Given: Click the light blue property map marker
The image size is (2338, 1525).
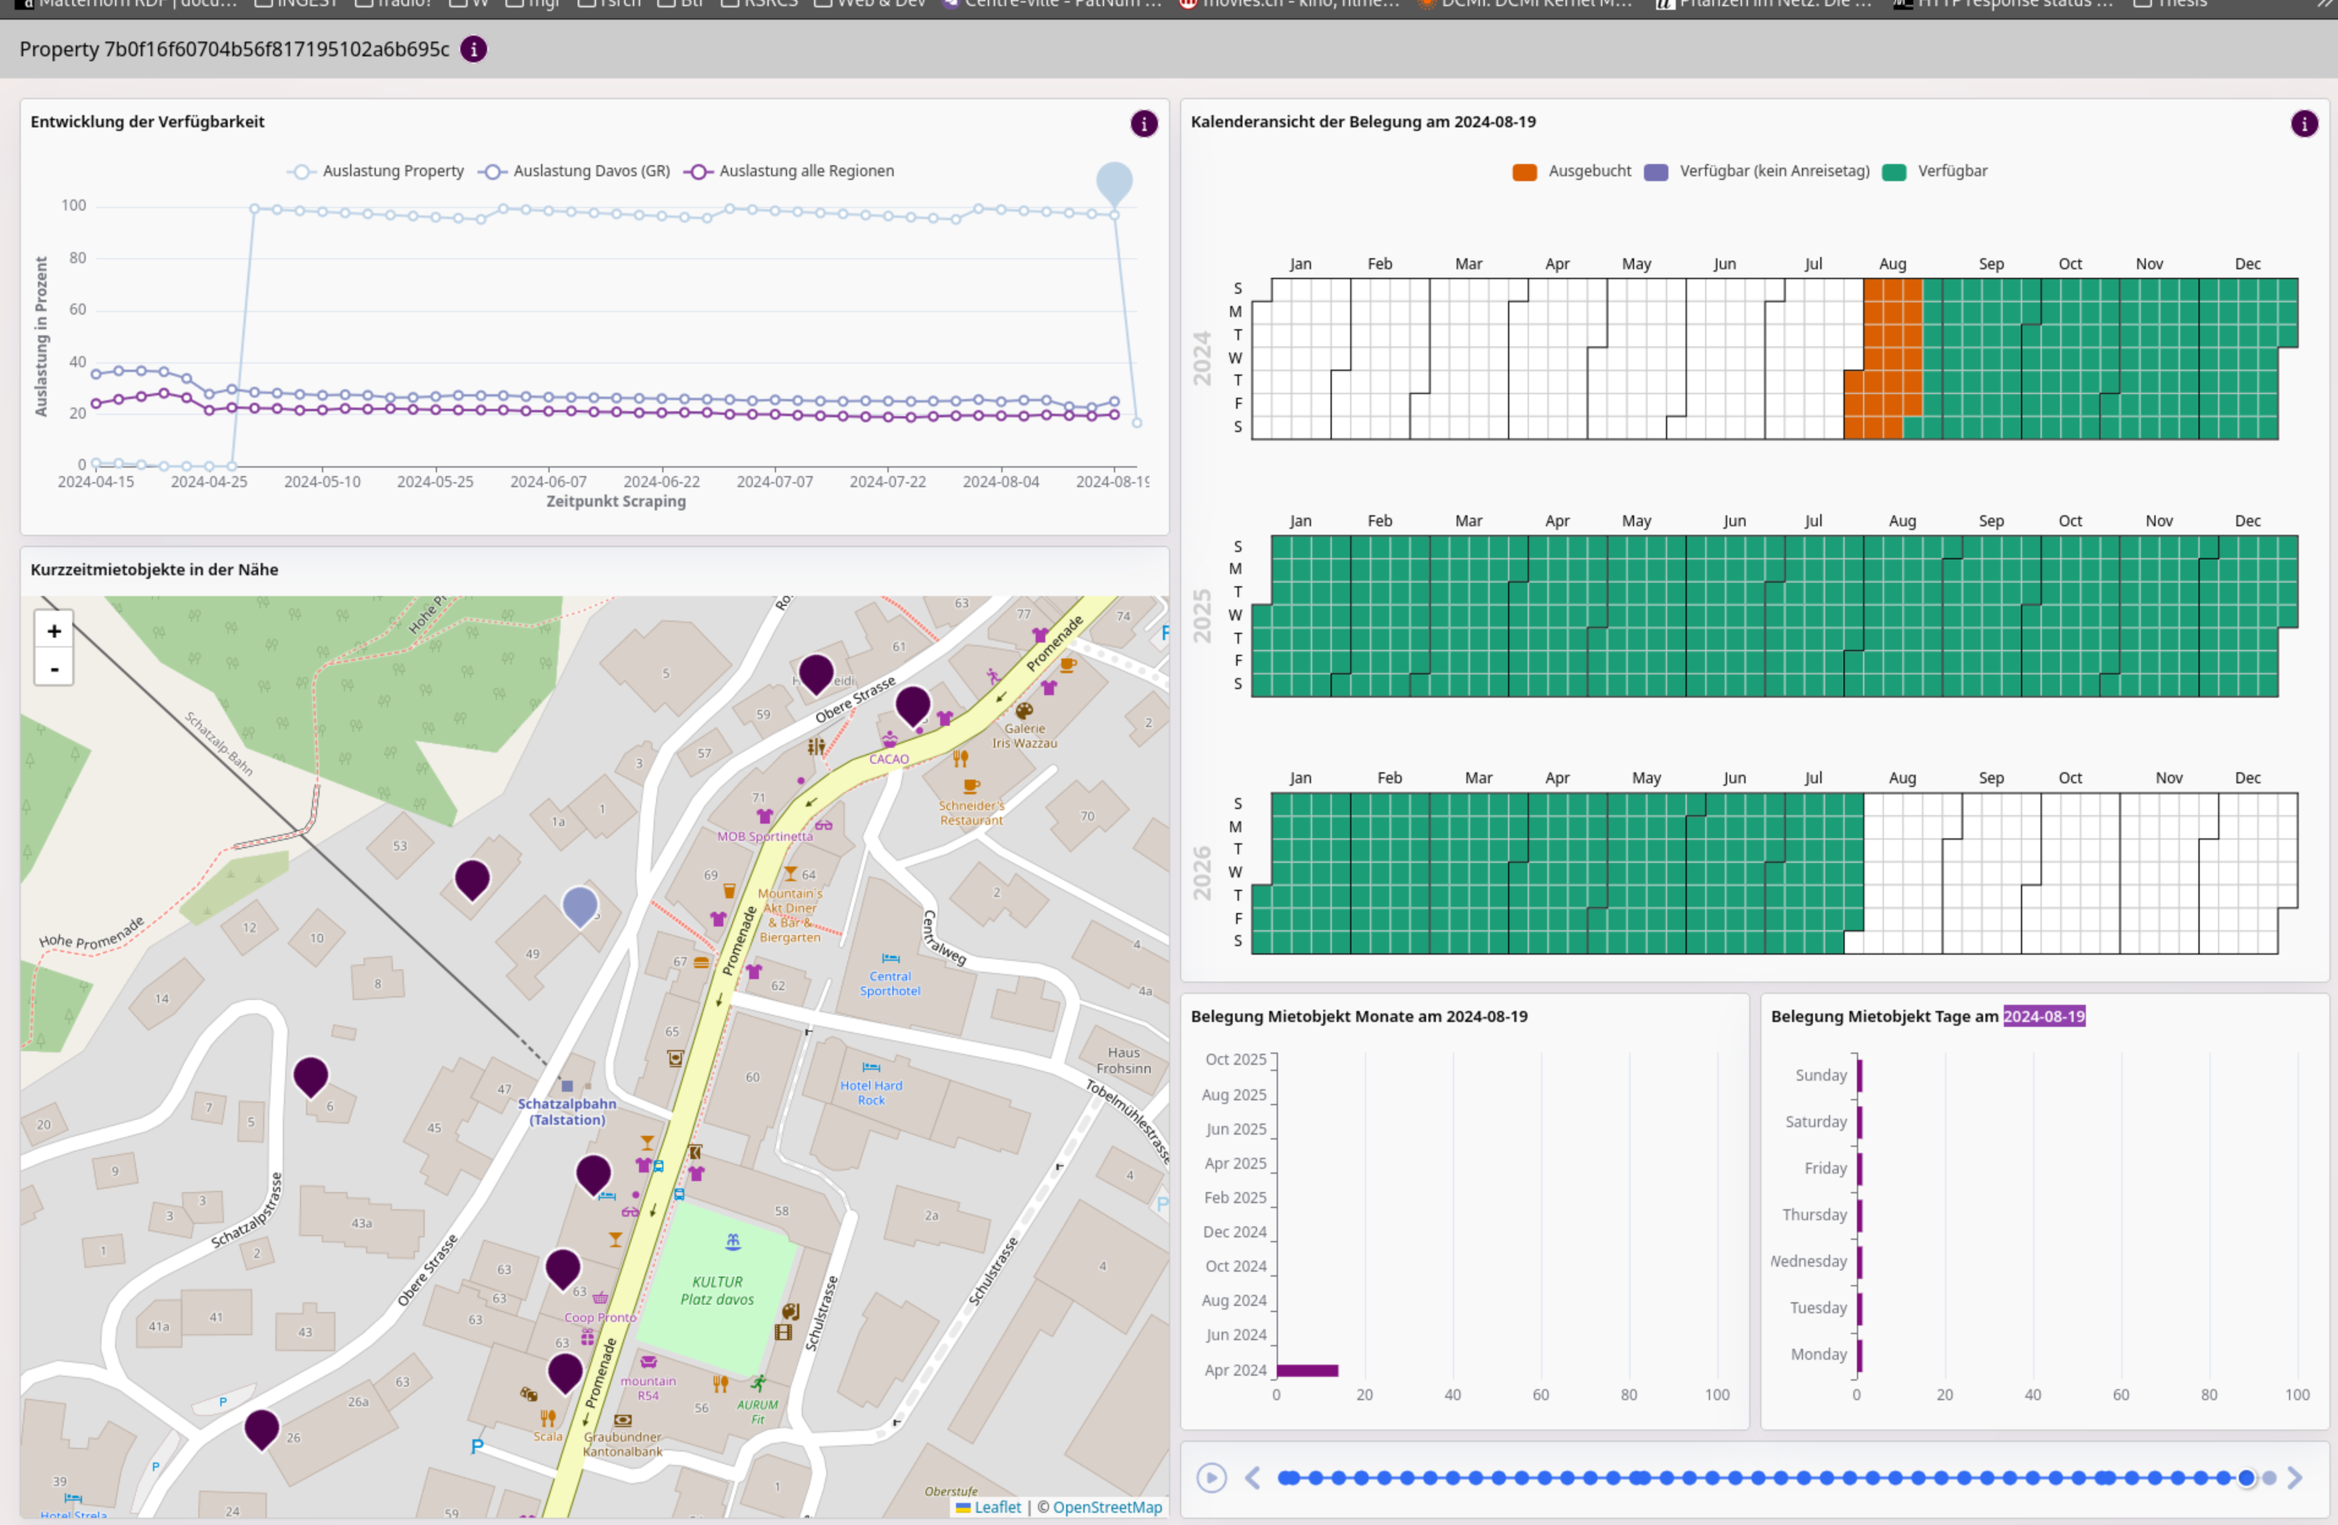Looking at the screenshot, I should tap(580, 904).
